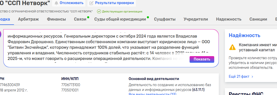Click the pencil icon in Результаты проверки

[x=91, y=3]
